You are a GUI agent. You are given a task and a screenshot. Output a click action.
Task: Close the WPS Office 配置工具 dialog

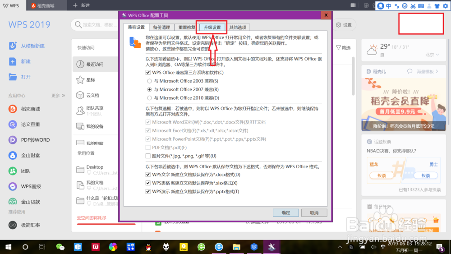(x=326, y=15)
